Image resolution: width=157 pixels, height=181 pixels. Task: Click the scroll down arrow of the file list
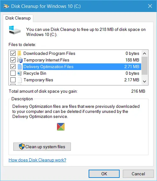[x=144, y=81]
